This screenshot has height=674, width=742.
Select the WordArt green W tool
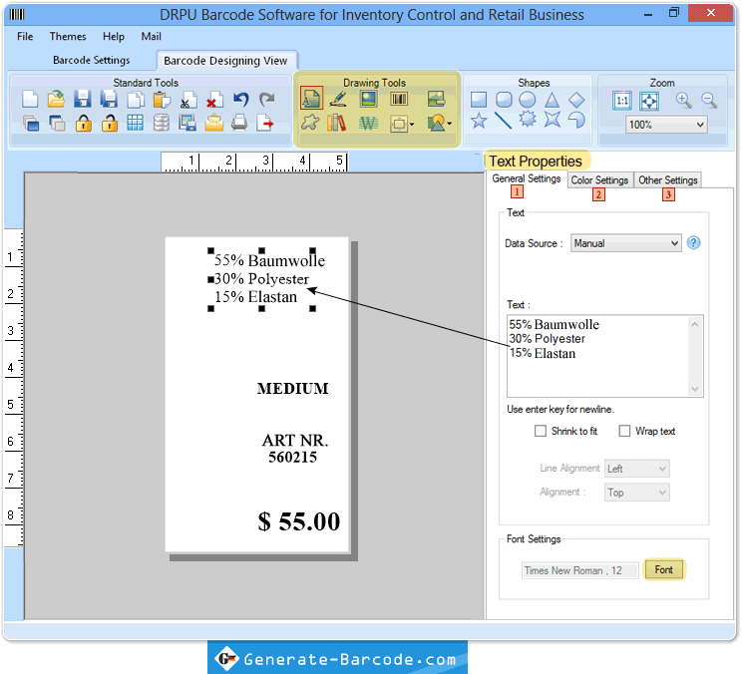[368, 124]
